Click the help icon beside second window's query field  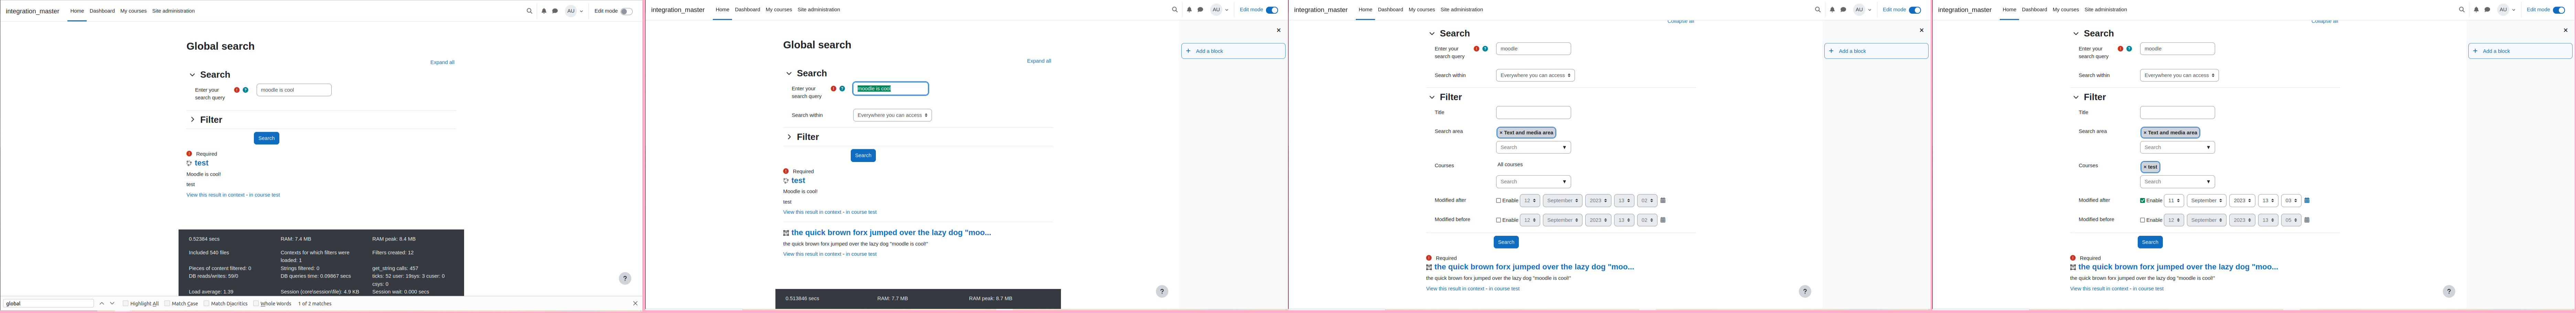pyautogui.click(x=842, y=89)
